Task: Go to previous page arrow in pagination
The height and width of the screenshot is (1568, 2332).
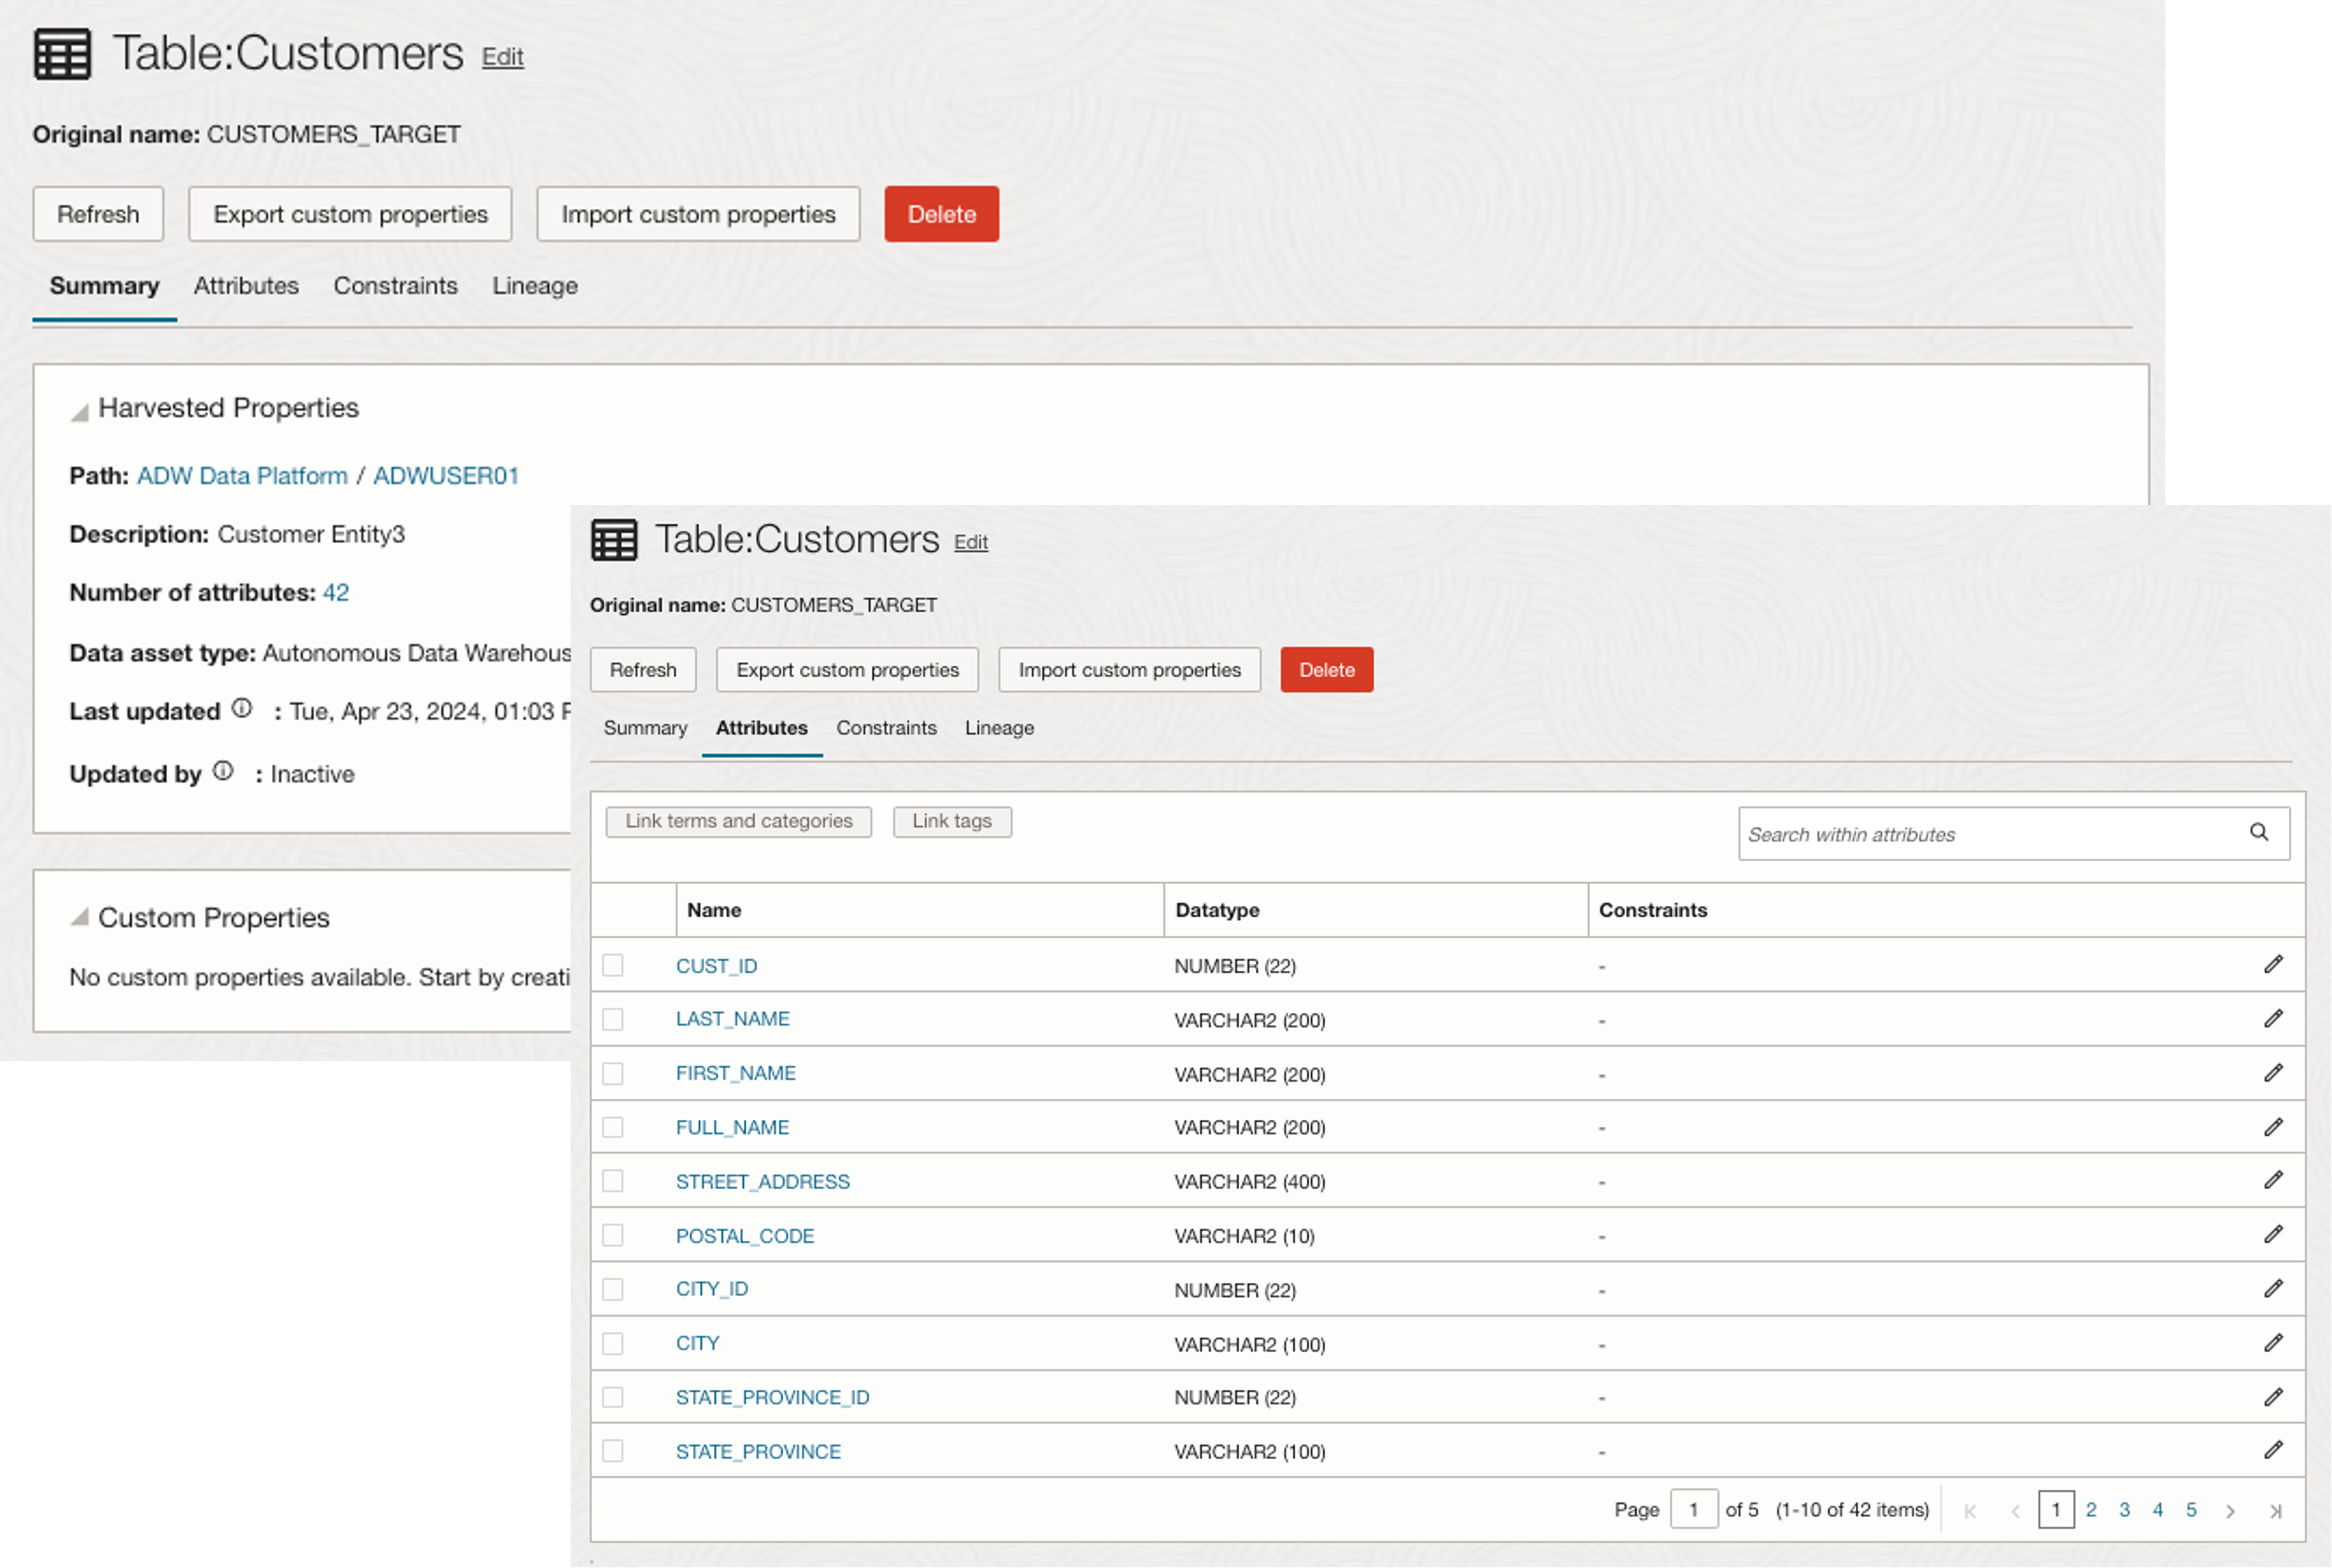Action: (2015, 1511)
